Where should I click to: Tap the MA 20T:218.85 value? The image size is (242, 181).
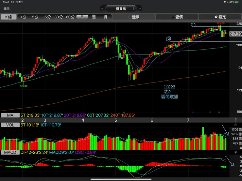75,115
